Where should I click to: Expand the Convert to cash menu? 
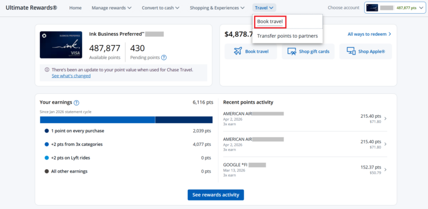coord(160,8)
